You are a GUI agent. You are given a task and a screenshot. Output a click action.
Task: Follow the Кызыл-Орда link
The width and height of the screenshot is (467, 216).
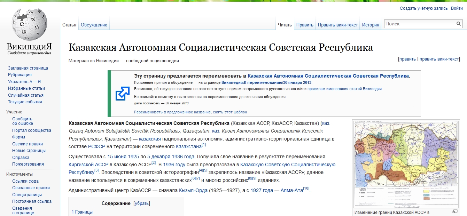pos(193,190)
